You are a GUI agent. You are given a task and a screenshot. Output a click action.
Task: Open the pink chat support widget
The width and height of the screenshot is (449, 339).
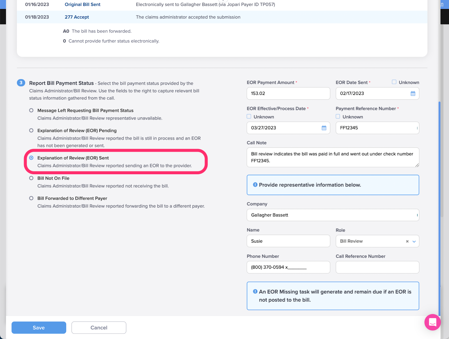tap(432, 322)
